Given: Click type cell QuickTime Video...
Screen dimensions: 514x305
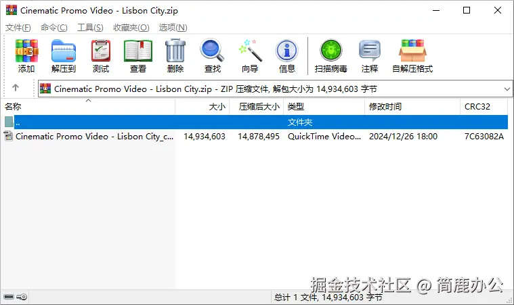Looking at the screenshot, I should click(324, 137).
